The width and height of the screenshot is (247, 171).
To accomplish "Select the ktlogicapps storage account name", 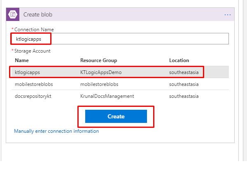I will click(28, 72).
